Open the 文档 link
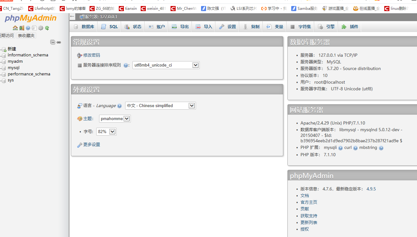417x237 pixels. click(305, 195)
